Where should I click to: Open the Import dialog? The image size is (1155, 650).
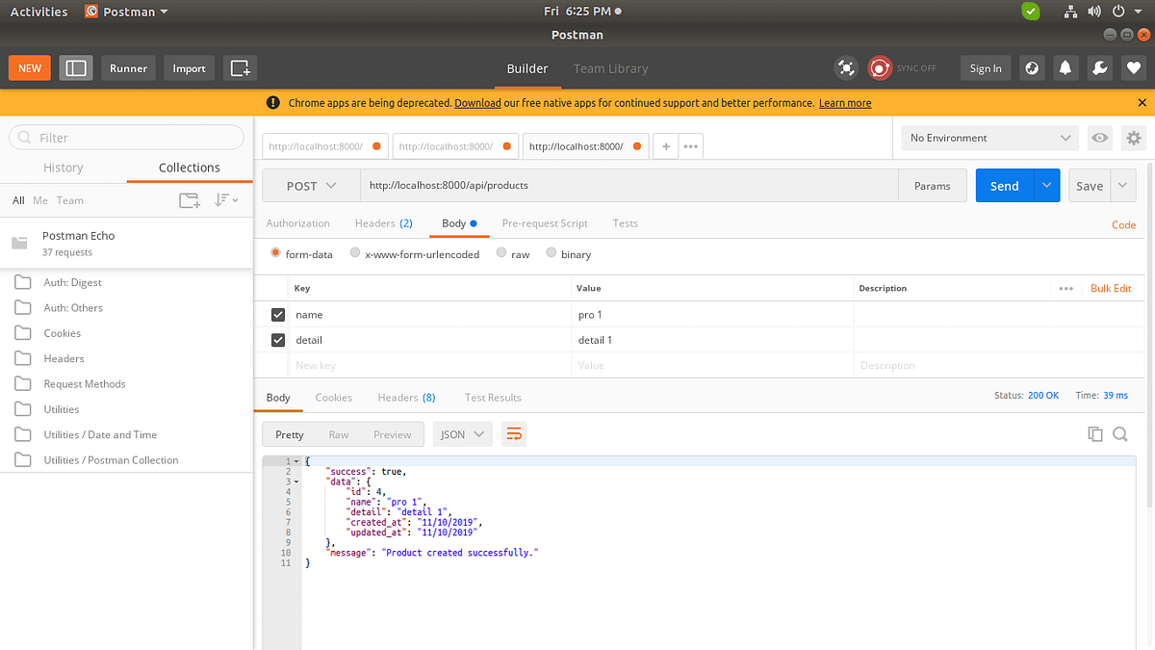(189, 68)
